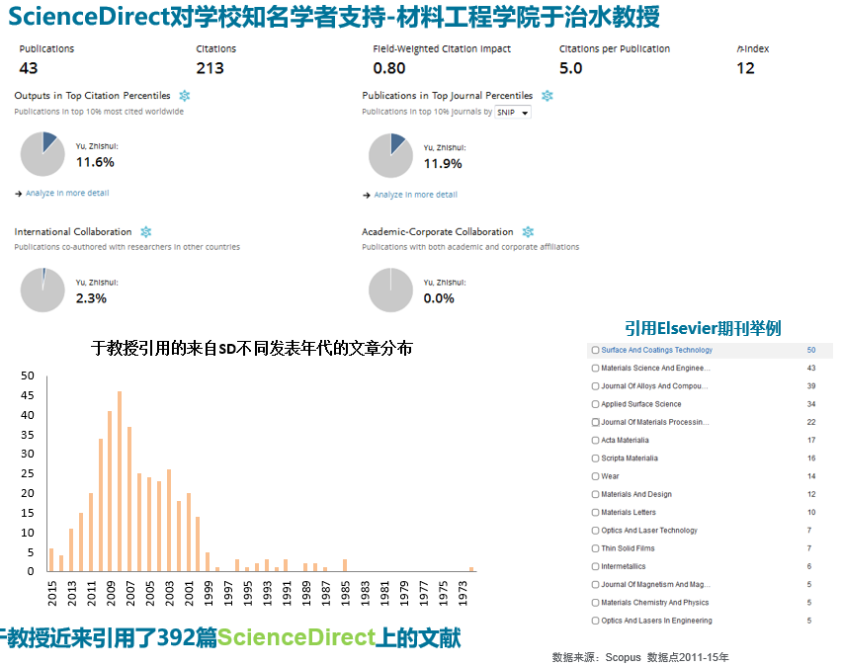Click the Applied Surface Science journal name
Image resolution: width=842 pixels, height=667 pixels.
click(x=641, y=404)
